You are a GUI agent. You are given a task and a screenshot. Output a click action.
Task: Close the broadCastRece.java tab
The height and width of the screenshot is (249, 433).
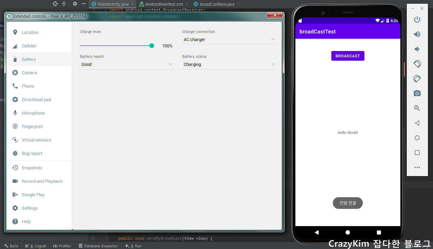point(238,4)
